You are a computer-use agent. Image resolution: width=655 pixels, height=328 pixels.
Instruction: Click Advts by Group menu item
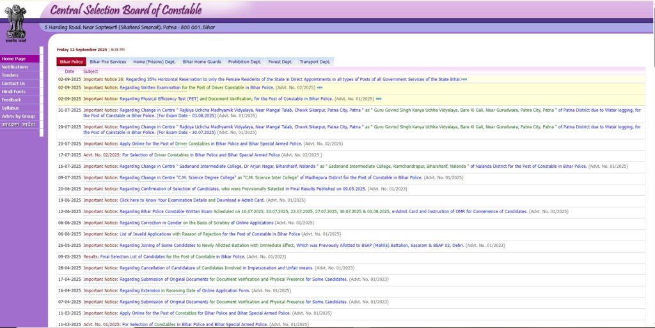point(18,116)
